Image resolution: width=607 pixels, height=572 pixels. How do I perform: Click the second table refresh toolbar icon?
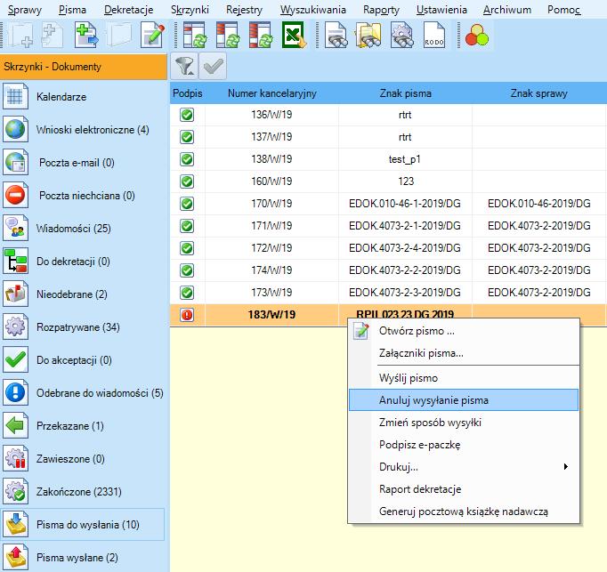pos(228,36)
